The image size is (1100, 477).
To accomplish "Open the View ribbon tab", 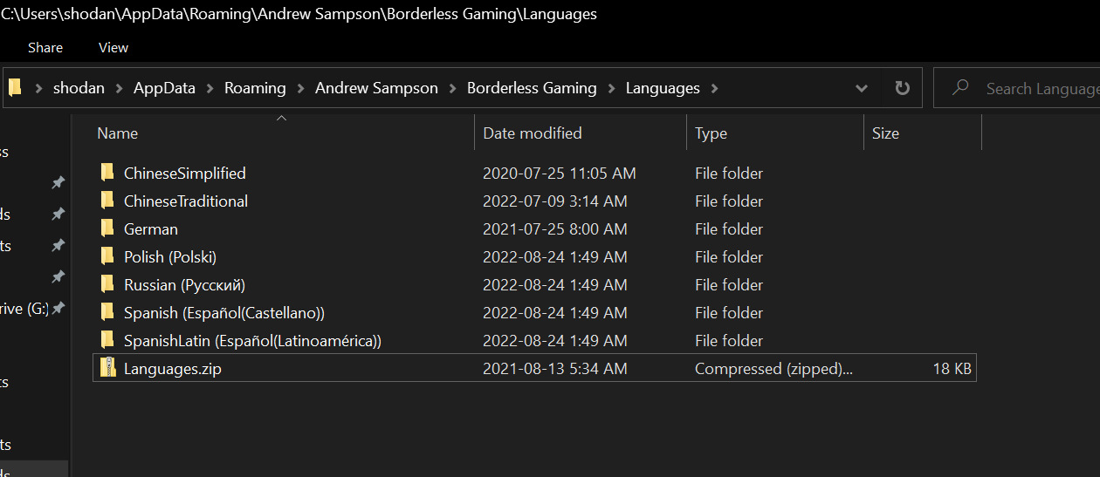I will click(113, 48).
